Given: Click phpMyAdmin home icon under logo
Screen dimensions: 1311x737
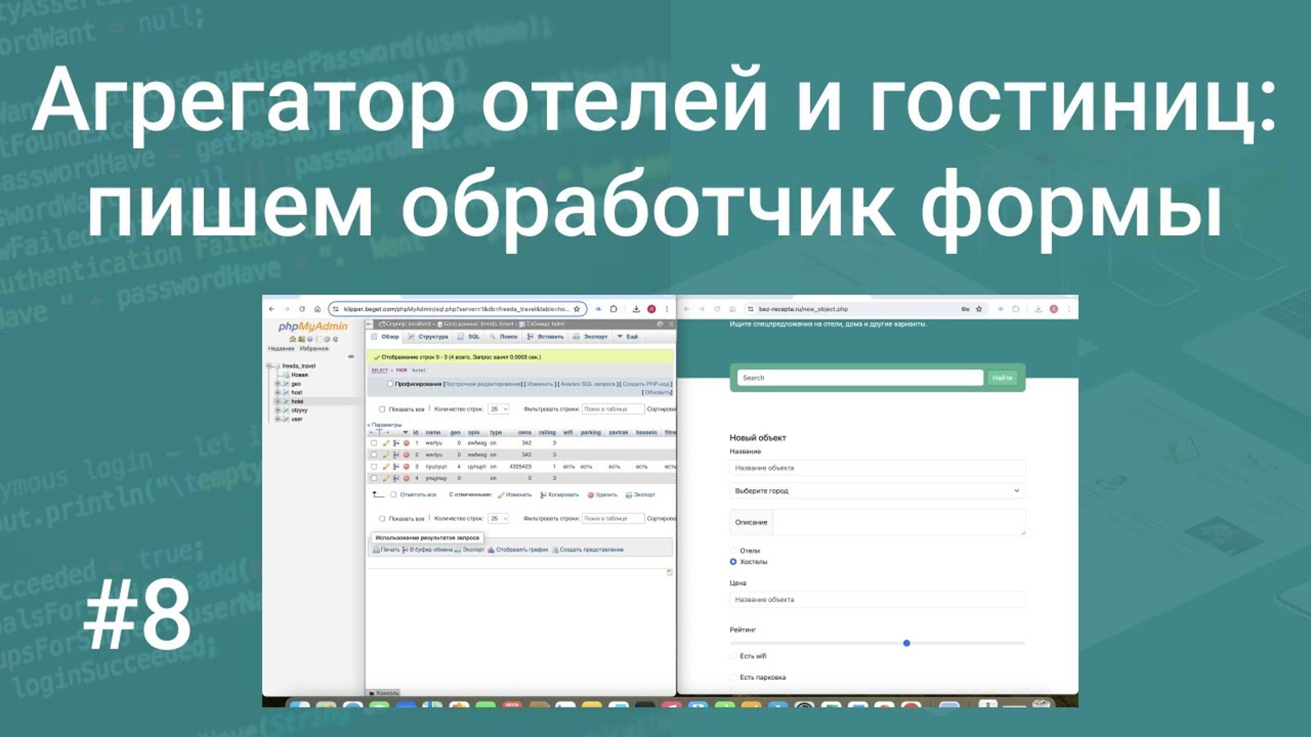Looking at the screenshot, I should point(292,339).
